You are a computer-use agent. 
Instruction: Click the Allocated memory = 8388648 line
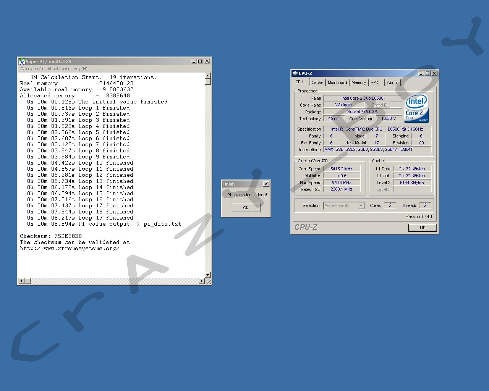coord(75,95)
